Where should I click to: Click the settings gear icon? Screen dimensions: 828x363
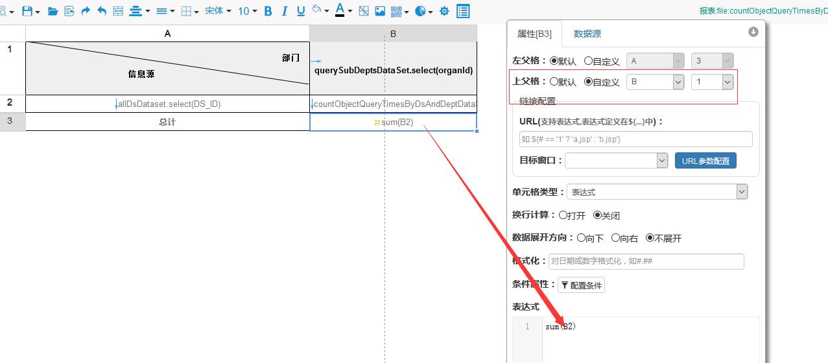coord(444,11)
